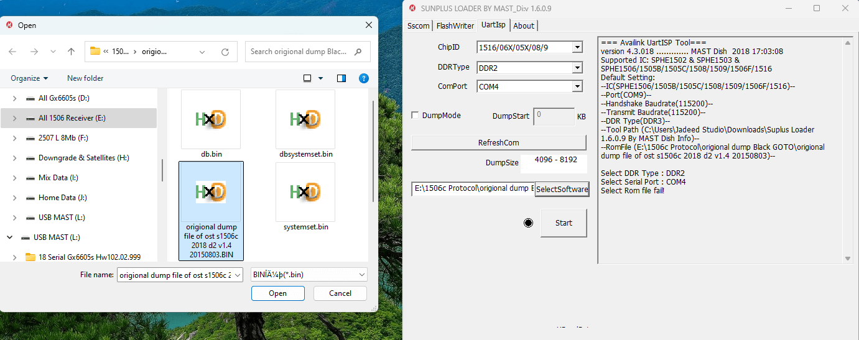859x340 pixels.
Task: Click the DumpSize 4096 - 8192 field
Action: [x=552, y=163]
